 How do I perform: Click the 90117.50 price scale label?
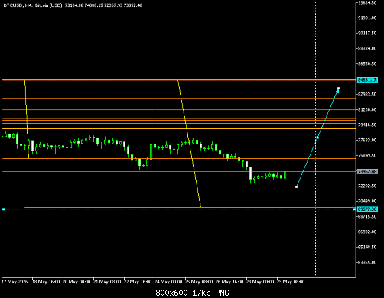pyautogui.click(x=367, y=33)
